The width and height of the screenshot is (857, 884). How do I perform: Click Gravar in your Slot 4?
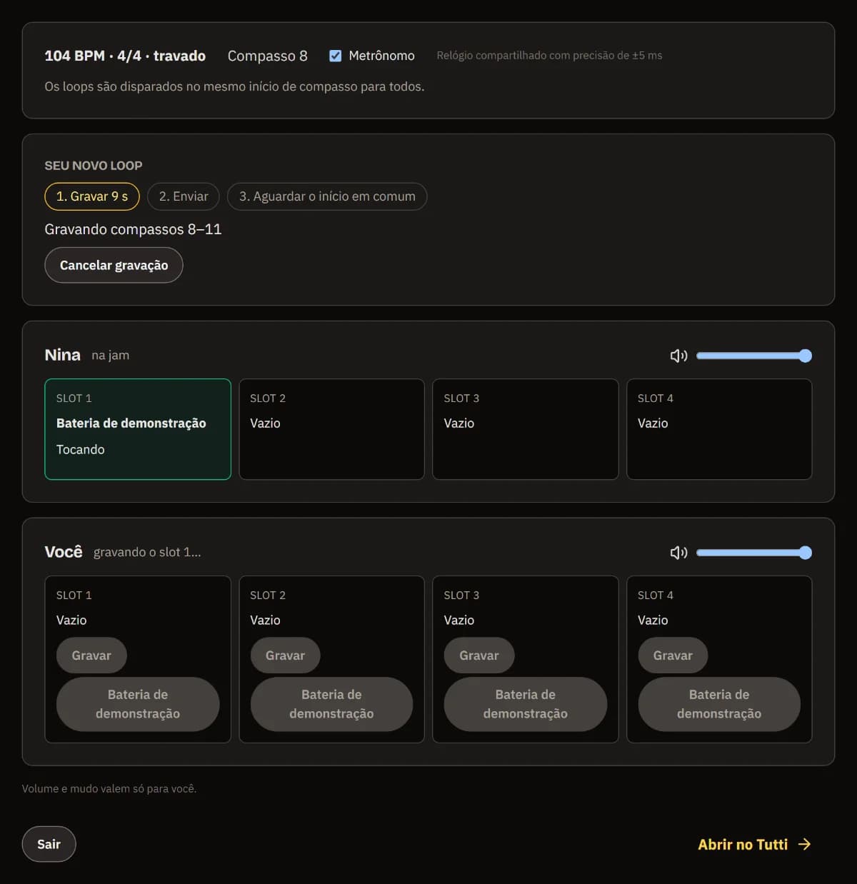point(673,656)
